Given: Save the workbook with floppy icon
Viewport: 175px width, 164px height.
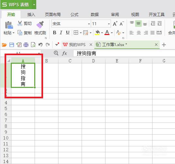Looking at the screenshot, I should (x=12, y=45).
